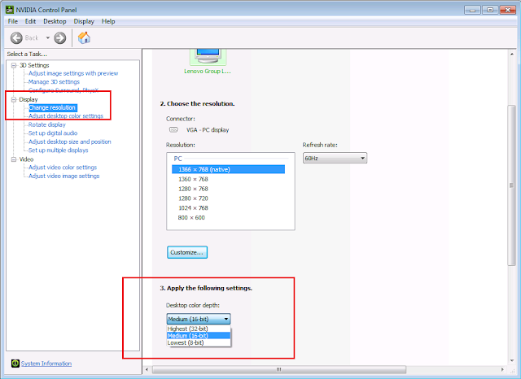Select 1024 × 768 resolution
The image size is (521, 379).
click(193, 208)
